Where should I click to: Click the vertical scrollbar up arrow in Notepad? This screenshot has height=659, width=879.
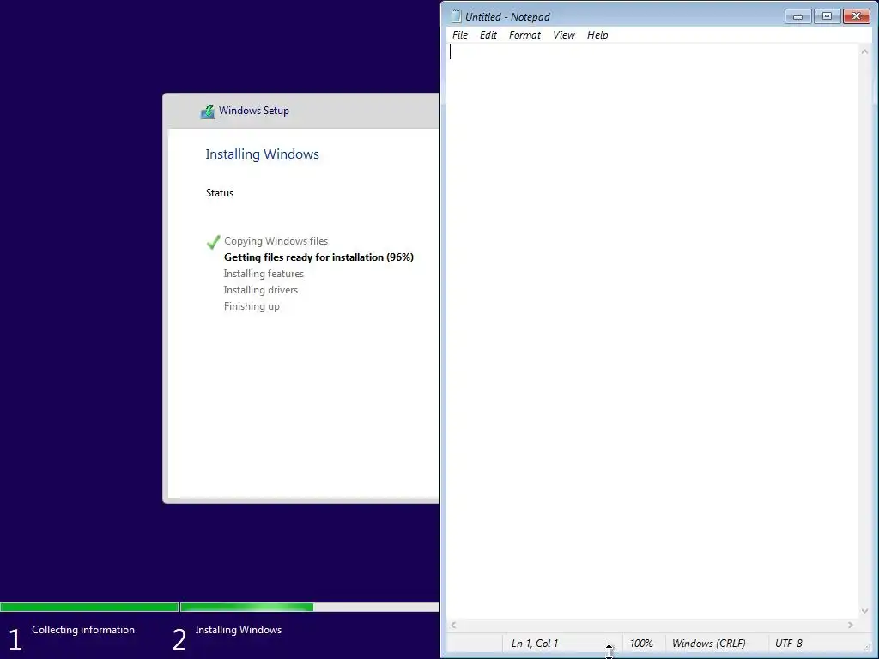[x=864, y=51]
